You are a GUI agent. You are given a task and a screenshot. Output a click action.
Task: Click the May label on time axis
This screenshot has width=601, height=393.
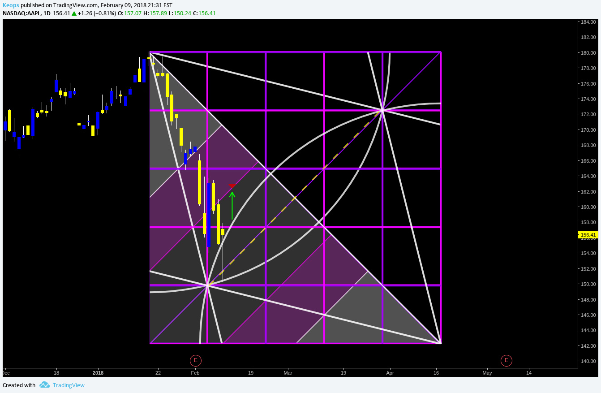coord(487,373)
